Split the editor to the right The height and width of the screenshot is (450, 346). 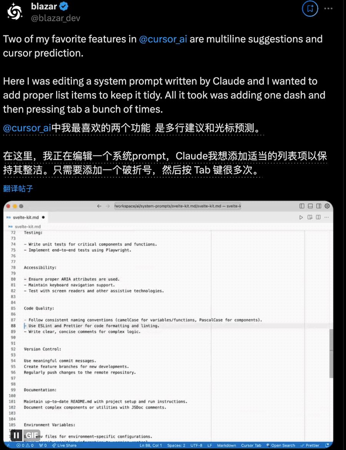(x=318, y=217)
